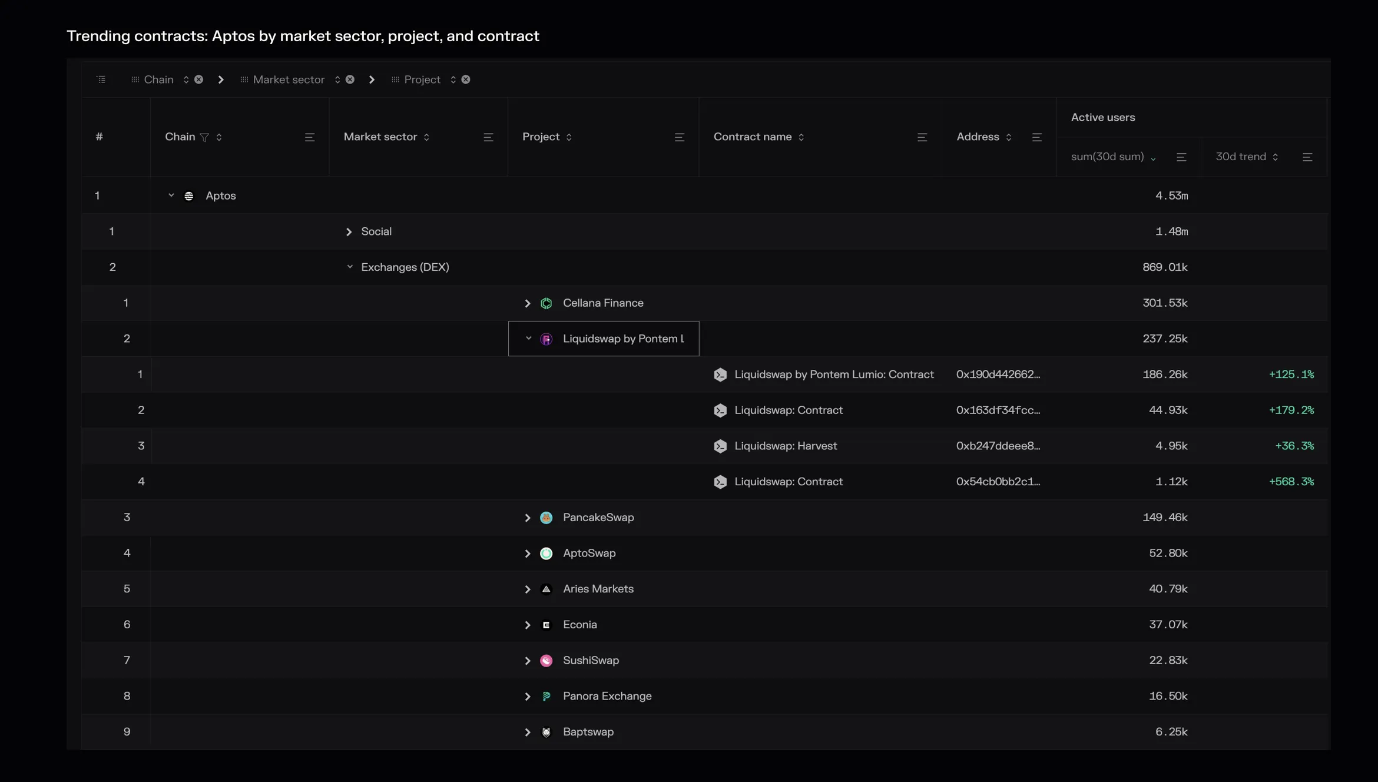Remove the Chain grouping chip
The width and height of the screenshot is (1378, 782).
199,79
